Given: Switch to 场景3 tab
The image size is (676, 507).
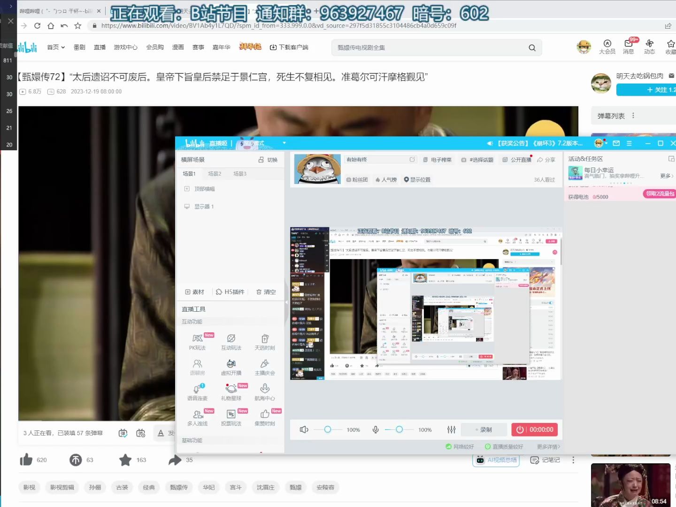Looking at the screenshot, I should 240,174.
